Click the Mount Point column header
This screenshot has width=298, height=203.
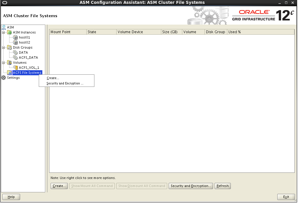[x=68, y=32]
